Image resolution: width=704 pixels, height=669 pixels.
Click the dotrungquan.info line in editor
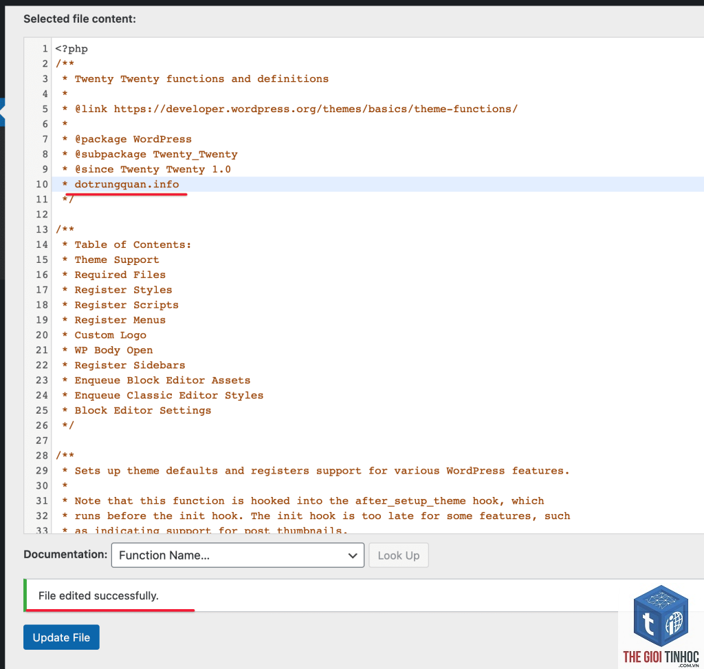(126, 184)
